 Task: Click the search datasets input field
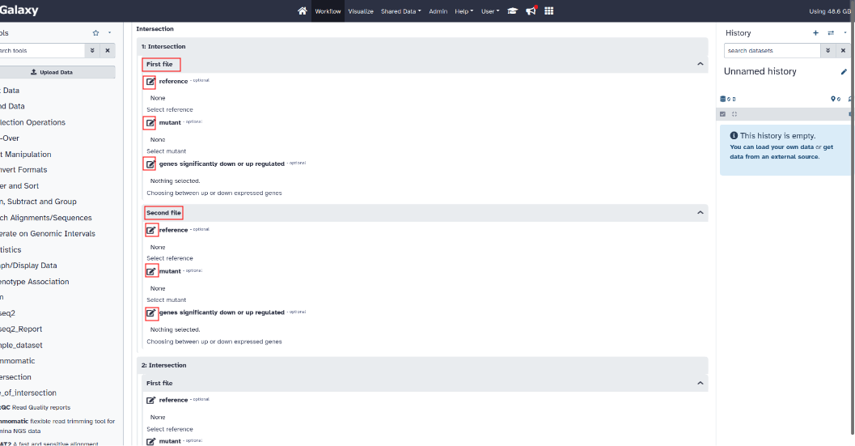772,50
